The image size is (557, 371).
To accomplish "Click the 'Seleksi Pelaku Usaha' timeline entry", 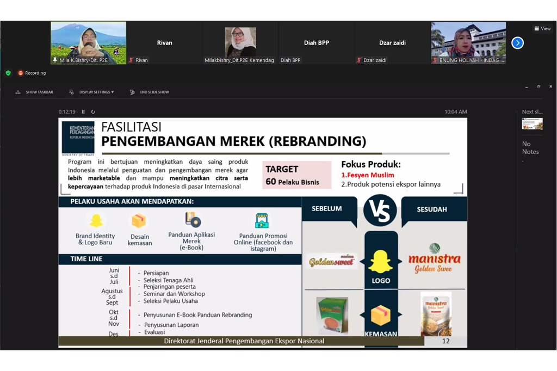I will [170, 301].
